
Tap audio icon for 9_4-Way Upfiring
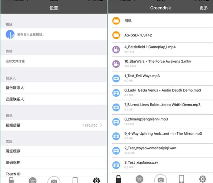point(116,136)
